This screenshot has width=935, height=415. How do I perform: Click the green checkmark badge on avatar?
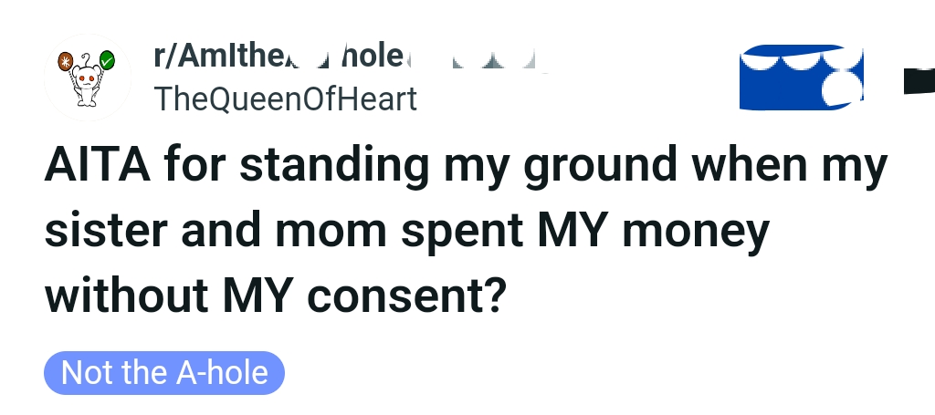coord(107,61)
